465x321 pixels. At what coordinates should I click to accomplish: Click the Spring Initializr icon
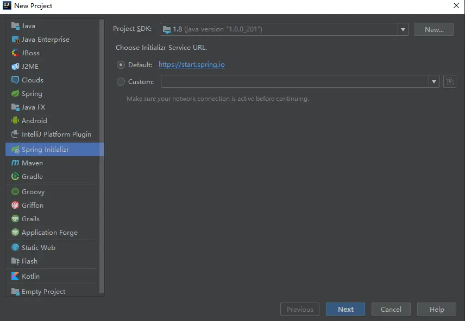pyautogui.click(x=15, y=150)
